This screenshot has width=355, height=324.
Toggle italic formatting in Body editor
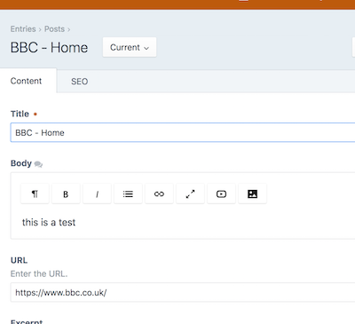click(x=97, y=194)
